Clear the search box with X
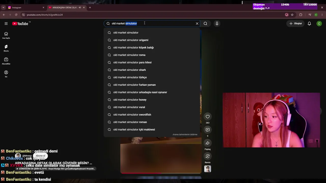Viewport: 326px width, 183px height. coord(197,24)
